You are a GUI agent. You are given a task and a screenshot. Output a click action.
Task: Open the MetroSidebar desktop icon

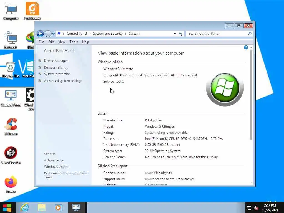click(x=28, y=69)
